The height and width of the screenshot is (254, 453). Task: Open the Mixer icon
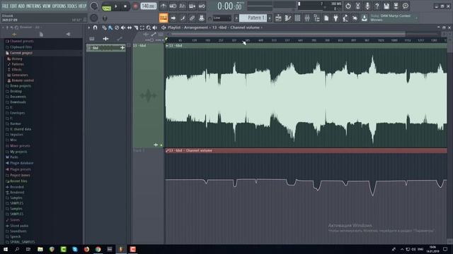coord(307,18)
